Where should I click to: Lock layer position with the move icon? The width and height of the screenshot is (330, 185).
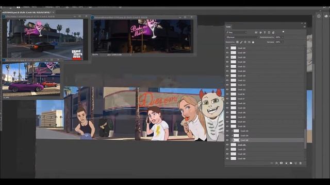tap(245, 42)
